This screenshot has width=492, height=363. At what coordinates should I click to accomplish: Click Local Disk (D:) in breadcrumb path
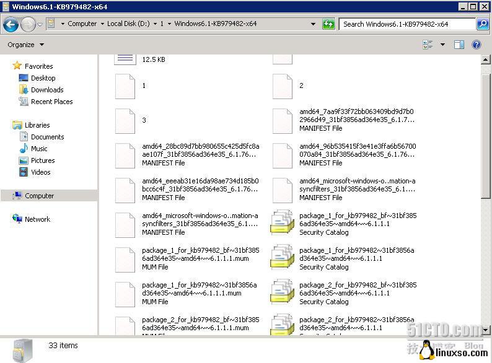coord(129,24)
